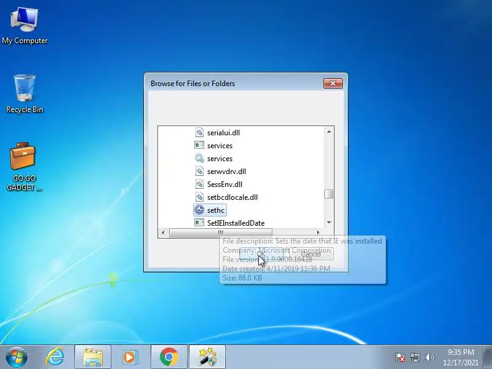Open the Windows Start menu orb

coord(17,357)
